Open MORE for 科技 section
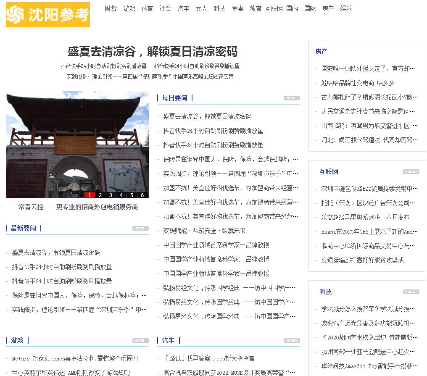Screen dimensions: 427x376 411,292
